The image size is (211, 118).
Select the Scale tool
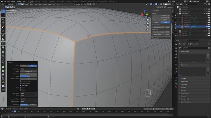(3, 27)
